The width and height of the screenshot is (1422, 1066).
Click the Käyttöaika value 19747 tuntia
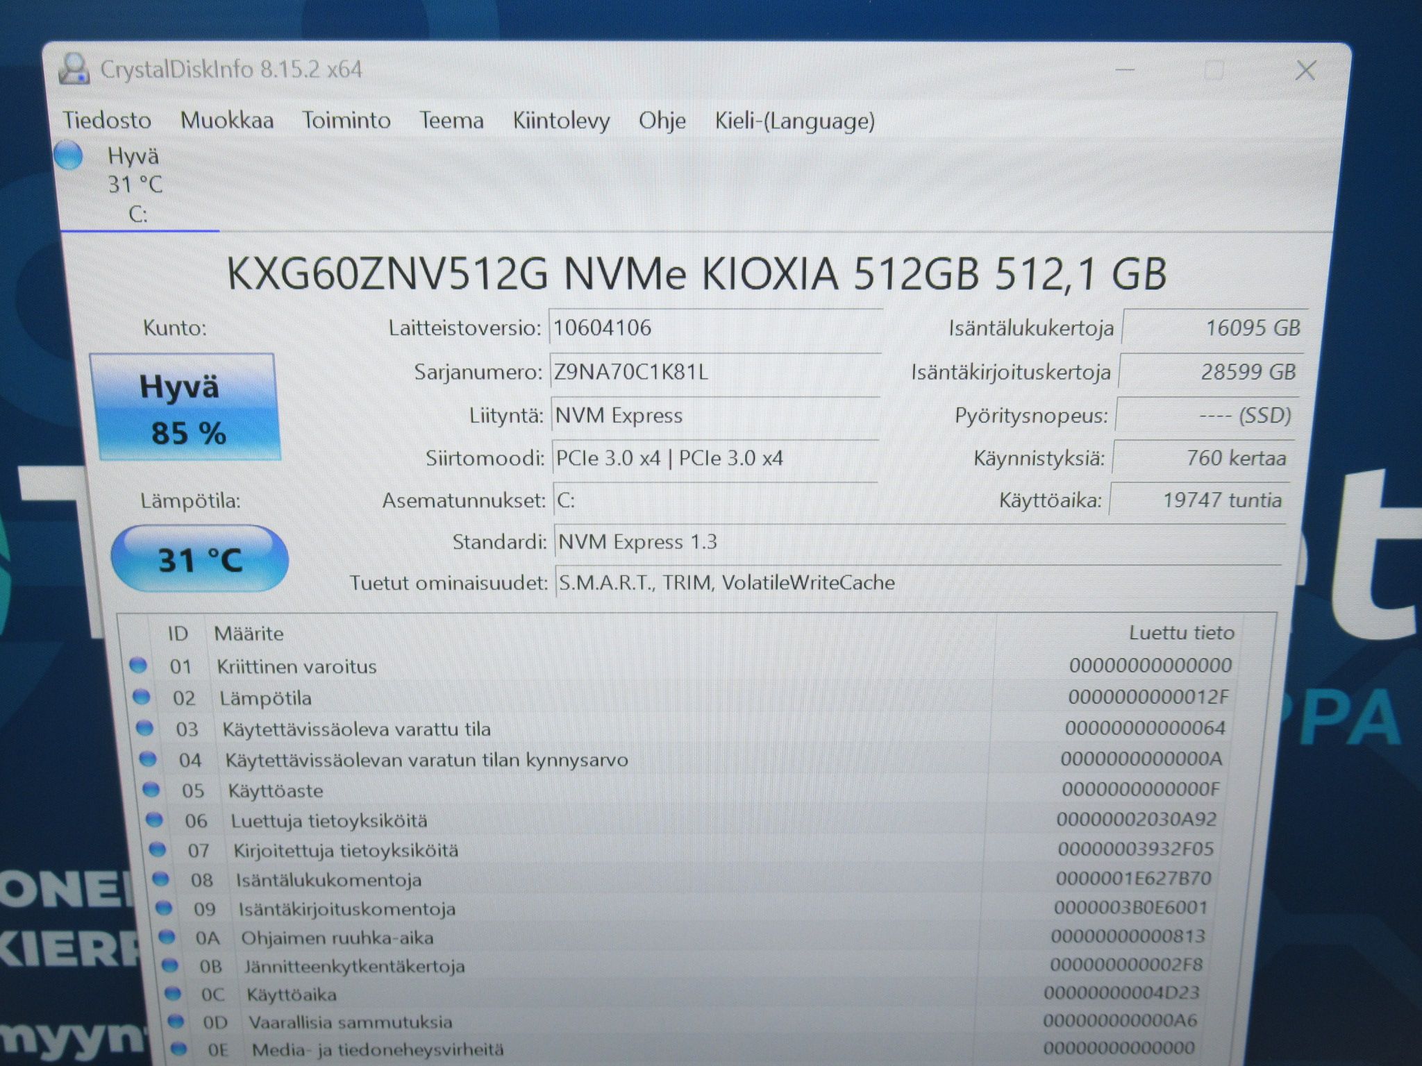point(1200,500)
